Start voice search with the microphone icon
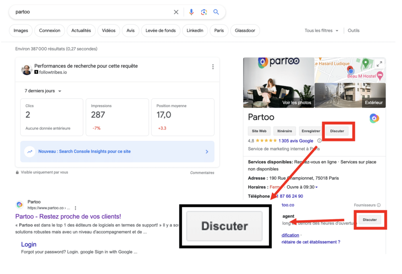This screenshot has width=402, height=274. (191, 12)
